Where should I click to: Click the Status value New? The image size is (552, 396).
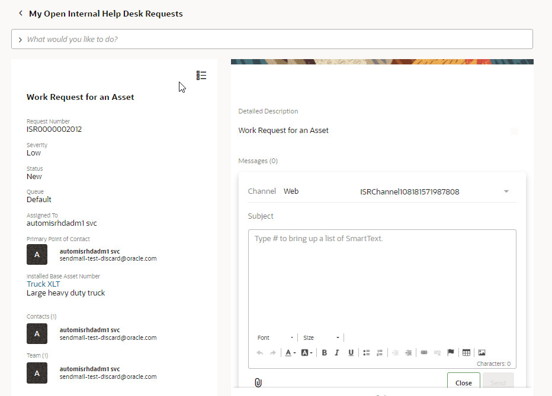tap(34, 176)
